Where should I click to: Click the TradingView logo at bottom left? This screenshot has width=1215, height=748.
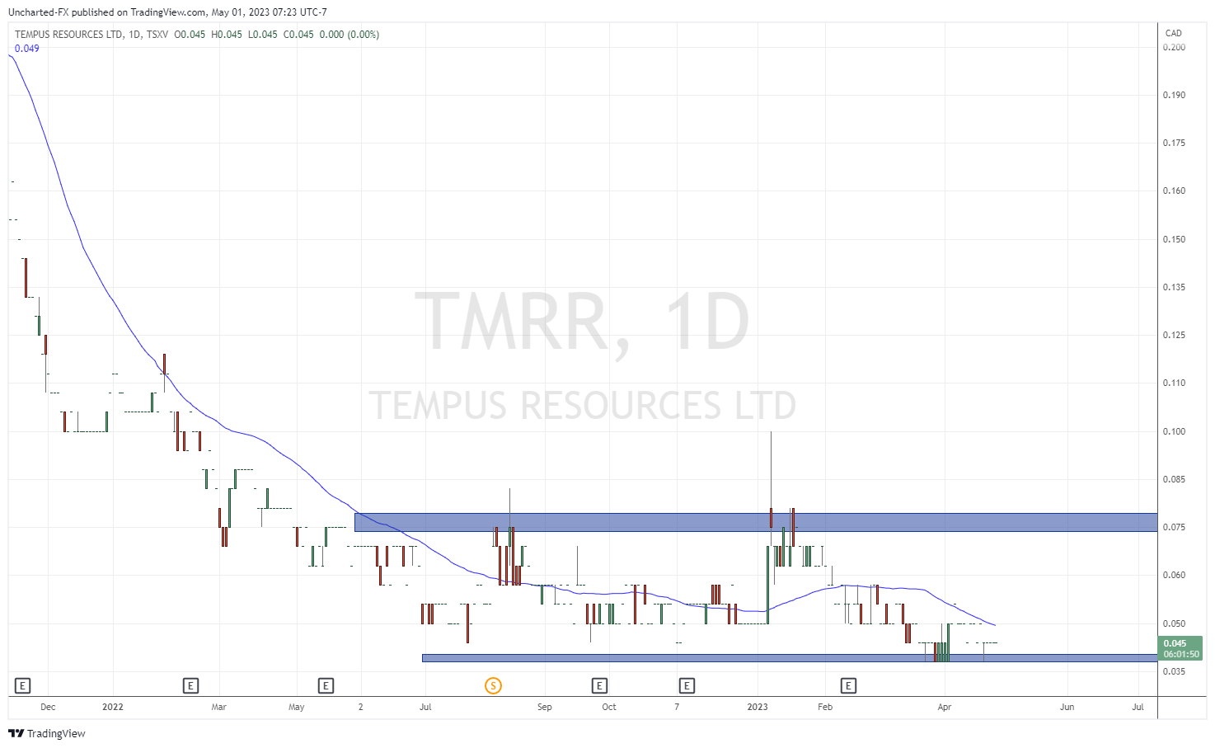47,733
